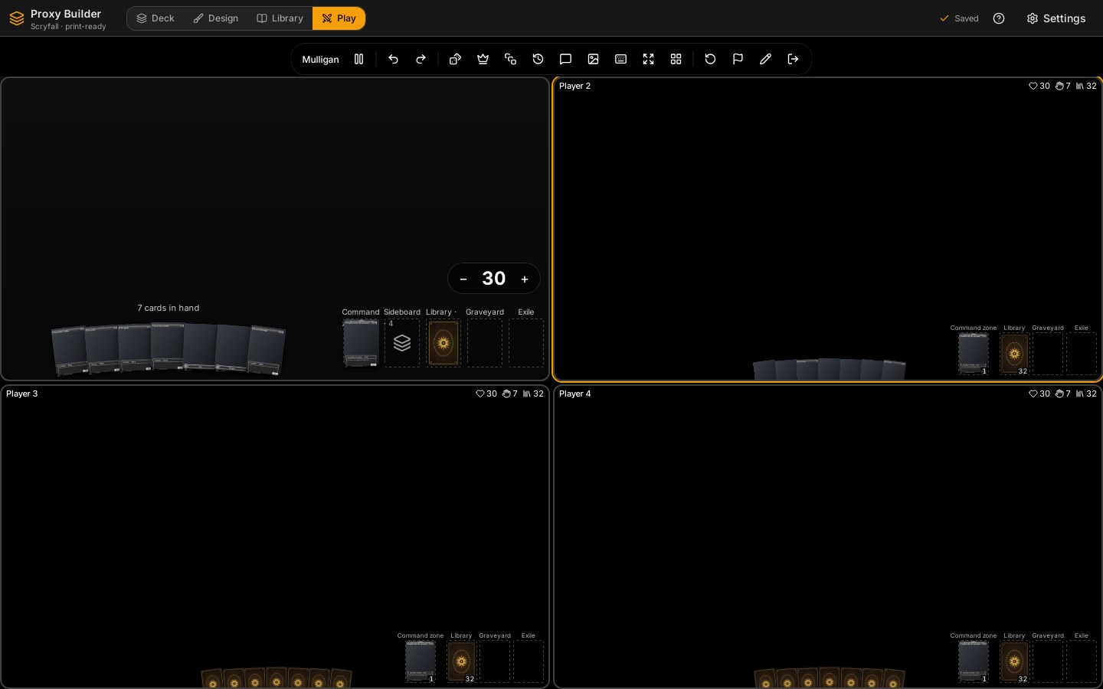Click your own Library card back

coord(443,343)
